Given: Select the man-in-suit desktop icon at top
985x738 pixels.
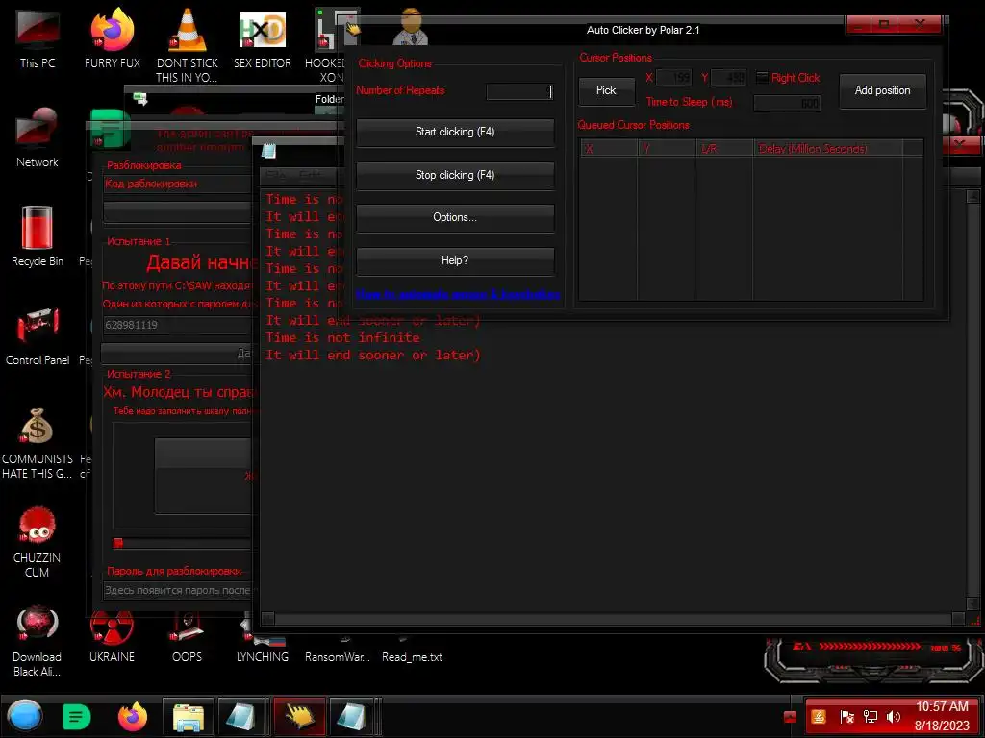Looking at the screenshot, I should 410,26.
